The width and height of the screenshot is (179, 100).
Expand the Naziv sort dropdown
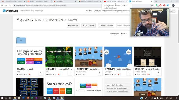tap(124, 34)
